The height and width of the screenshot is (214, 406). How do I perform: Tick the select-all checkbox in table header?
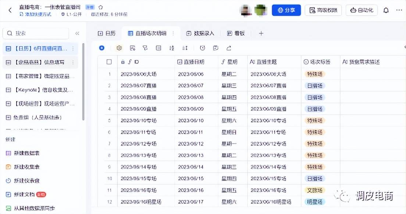pos(109,62)
